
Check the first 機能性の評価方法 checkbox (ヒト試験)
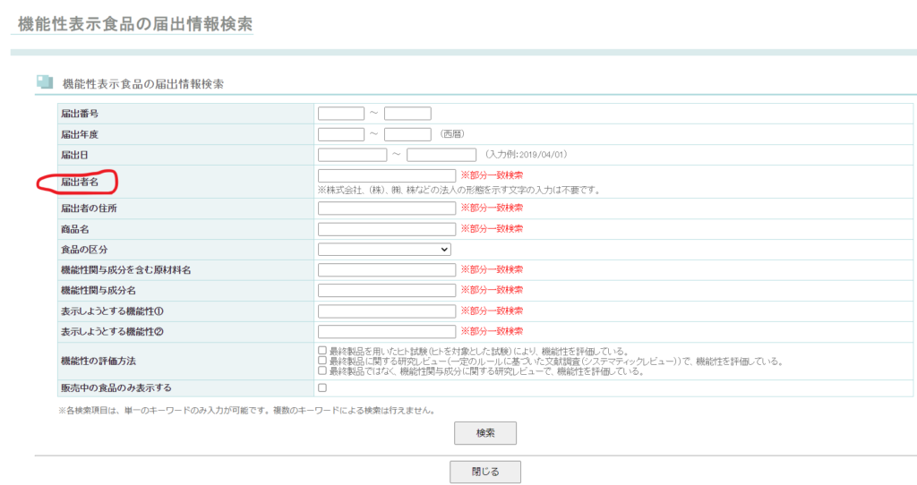[x=322, y=351]
